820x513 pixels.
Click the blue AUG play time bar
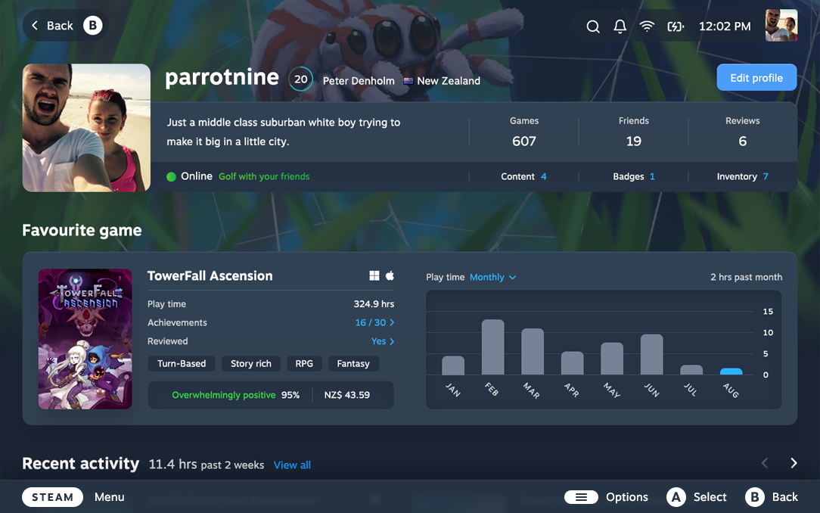click(731, 372)
